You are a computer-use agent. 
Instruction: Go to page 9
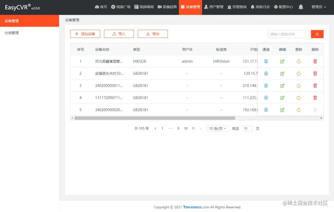pyautogui.click(x=178, y=129)
